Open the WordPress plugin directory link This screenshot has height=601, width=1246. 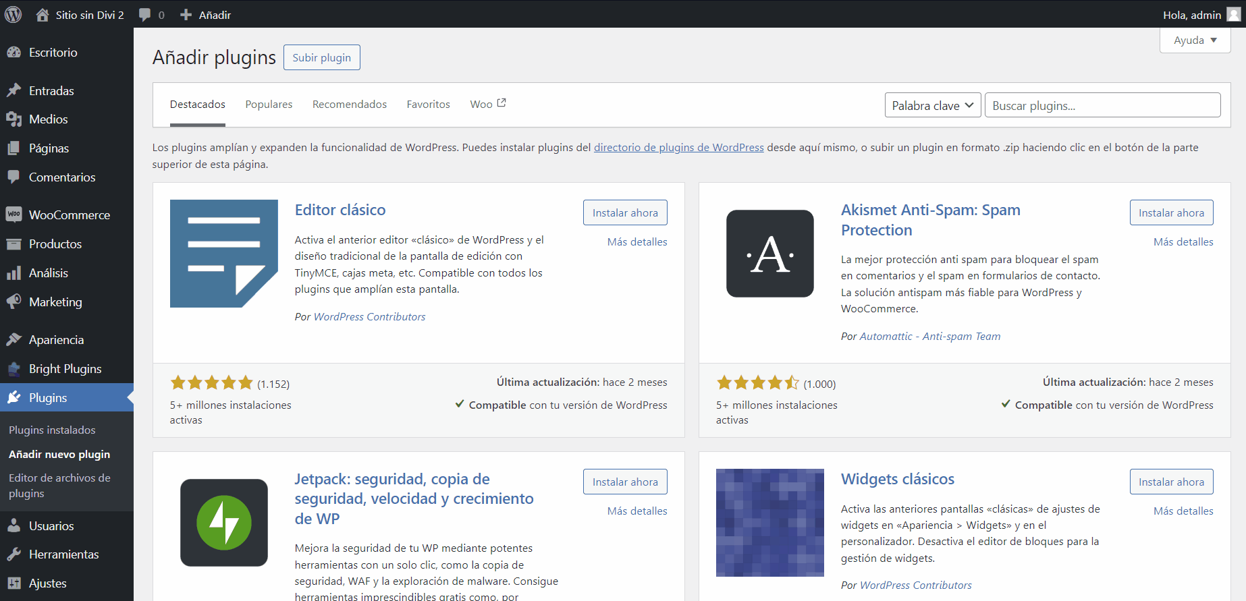coord(678,148)
